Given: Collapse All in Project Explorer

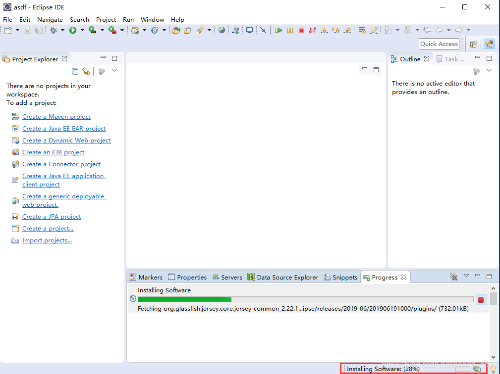Looking at the screenshot, I should [75, 71].
